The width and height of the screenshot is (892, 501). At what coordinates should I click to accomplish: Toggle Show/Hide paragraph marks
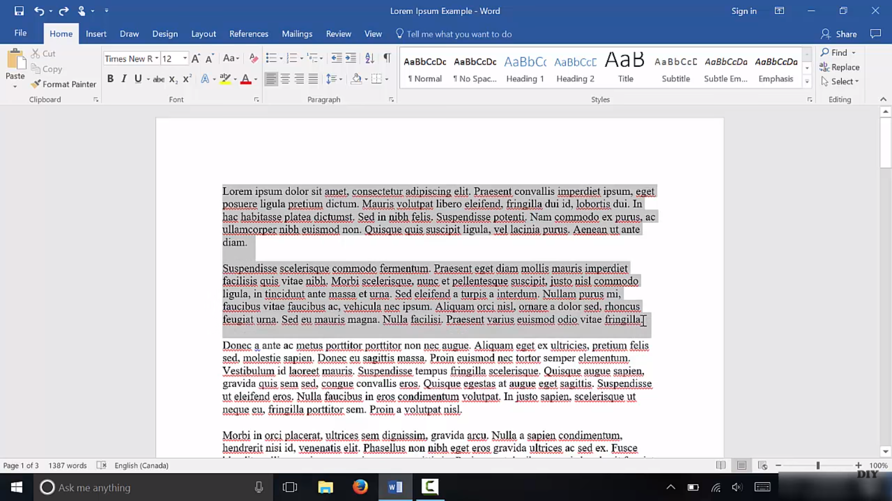[x=387, y=58]
